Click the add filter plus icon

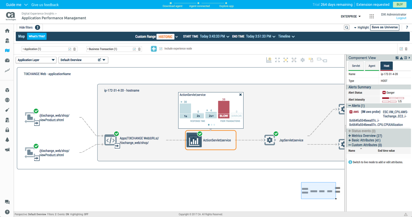click(154, 49)
